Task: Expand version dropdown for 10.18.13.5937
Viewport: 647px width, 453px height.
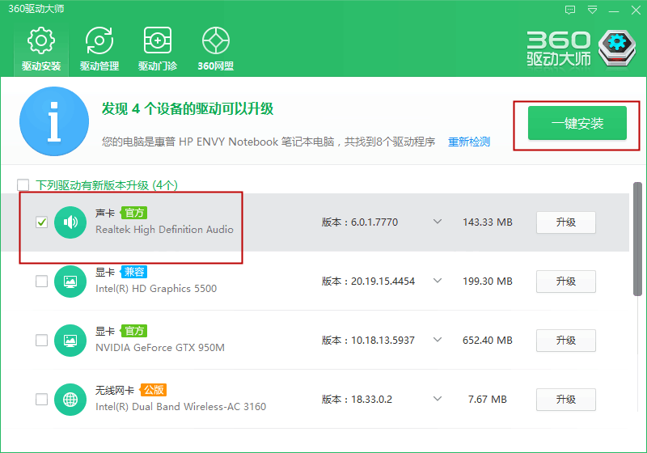Action: pyautogui.click(x=438, y=340)
